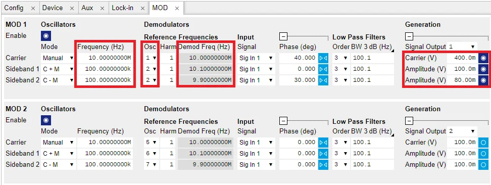
Task: Edit MOD 1 Sideband 2 Phase 30.000 field
Action: (x=298, y=80)
